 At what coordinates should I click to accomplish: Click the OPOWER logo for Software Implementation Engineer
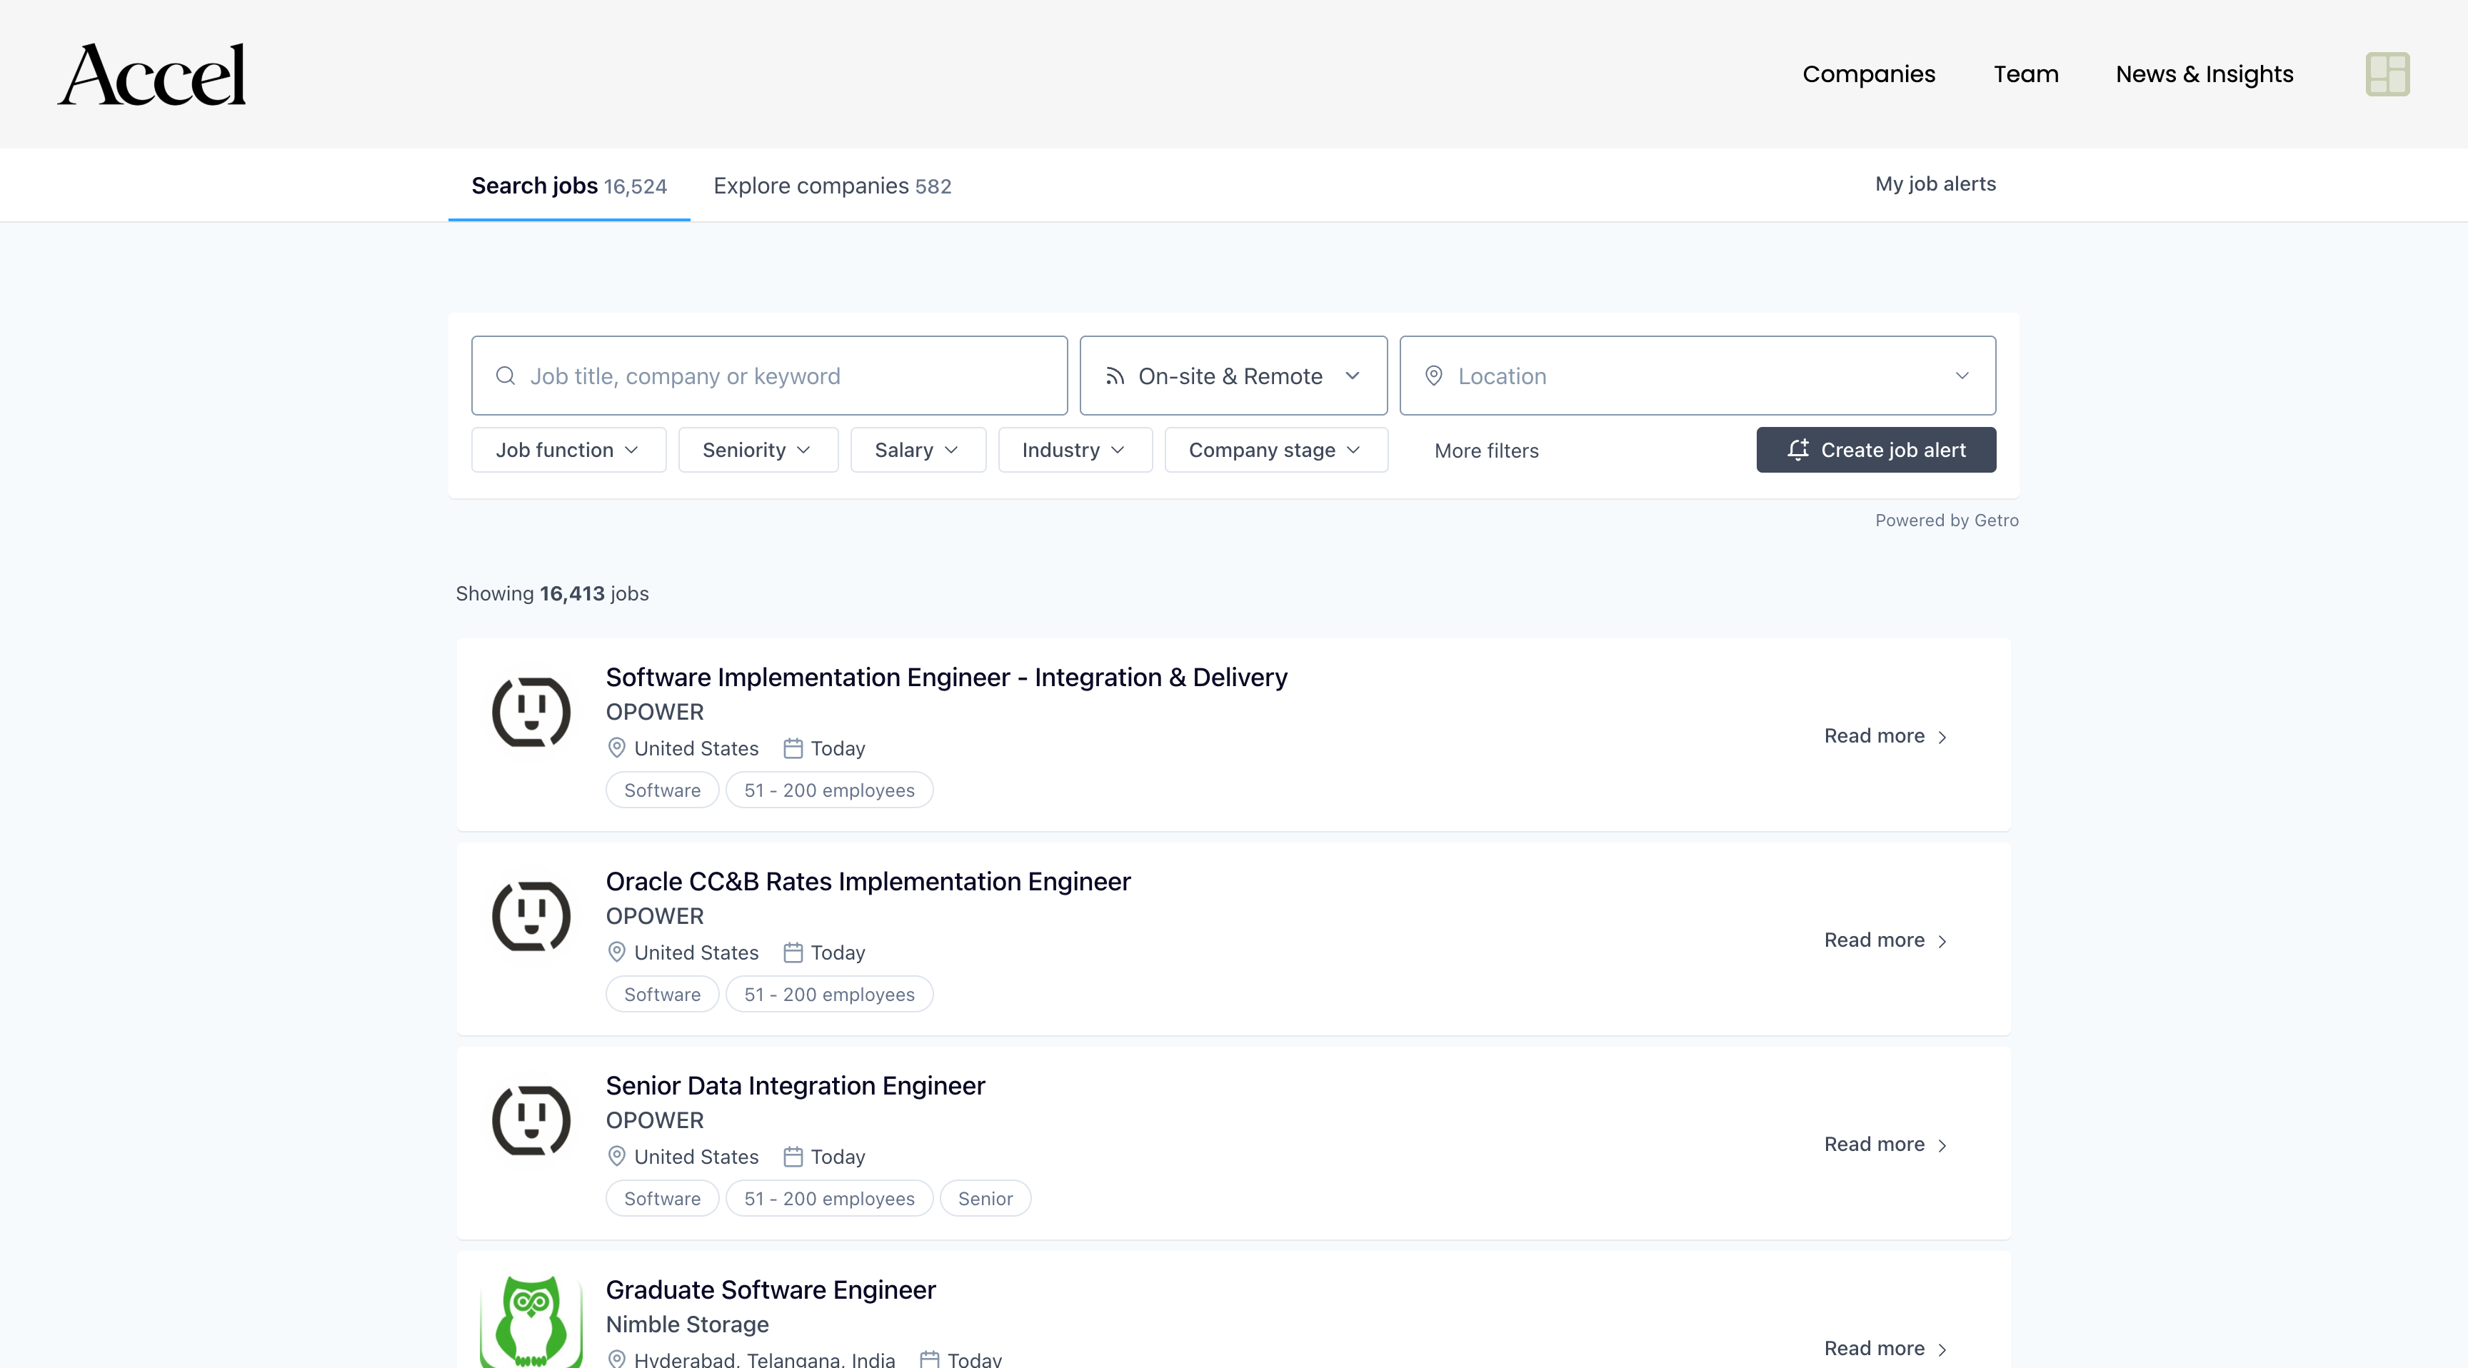531,712
